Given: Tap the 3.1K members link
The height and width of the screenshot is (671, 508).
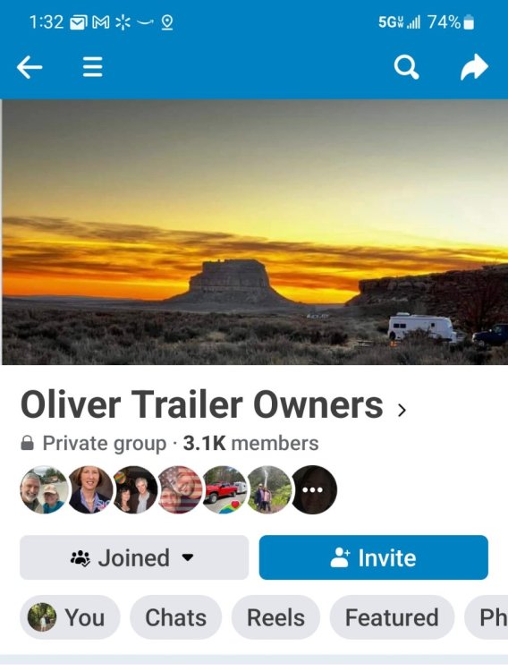Looking at the screenshot, I should click(250, 444).
